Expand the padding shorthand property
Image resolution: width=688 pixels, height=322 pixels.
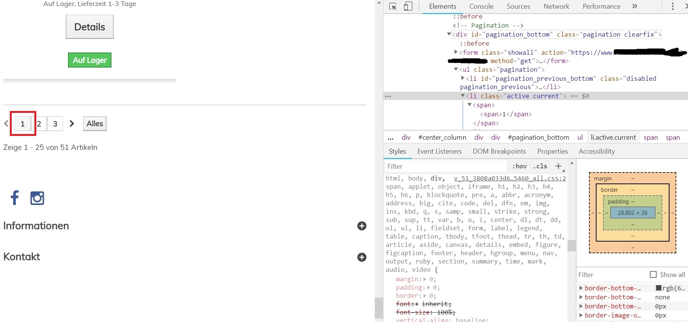click(x=429, y=287)
